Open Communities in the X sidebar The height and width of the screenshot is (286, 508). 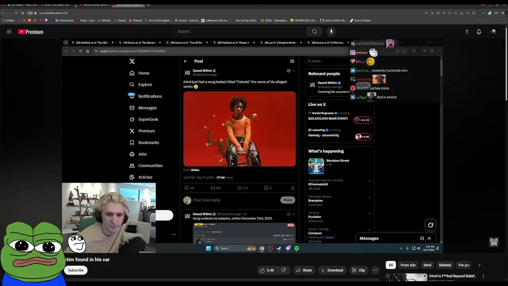click(x=146, y=166)
